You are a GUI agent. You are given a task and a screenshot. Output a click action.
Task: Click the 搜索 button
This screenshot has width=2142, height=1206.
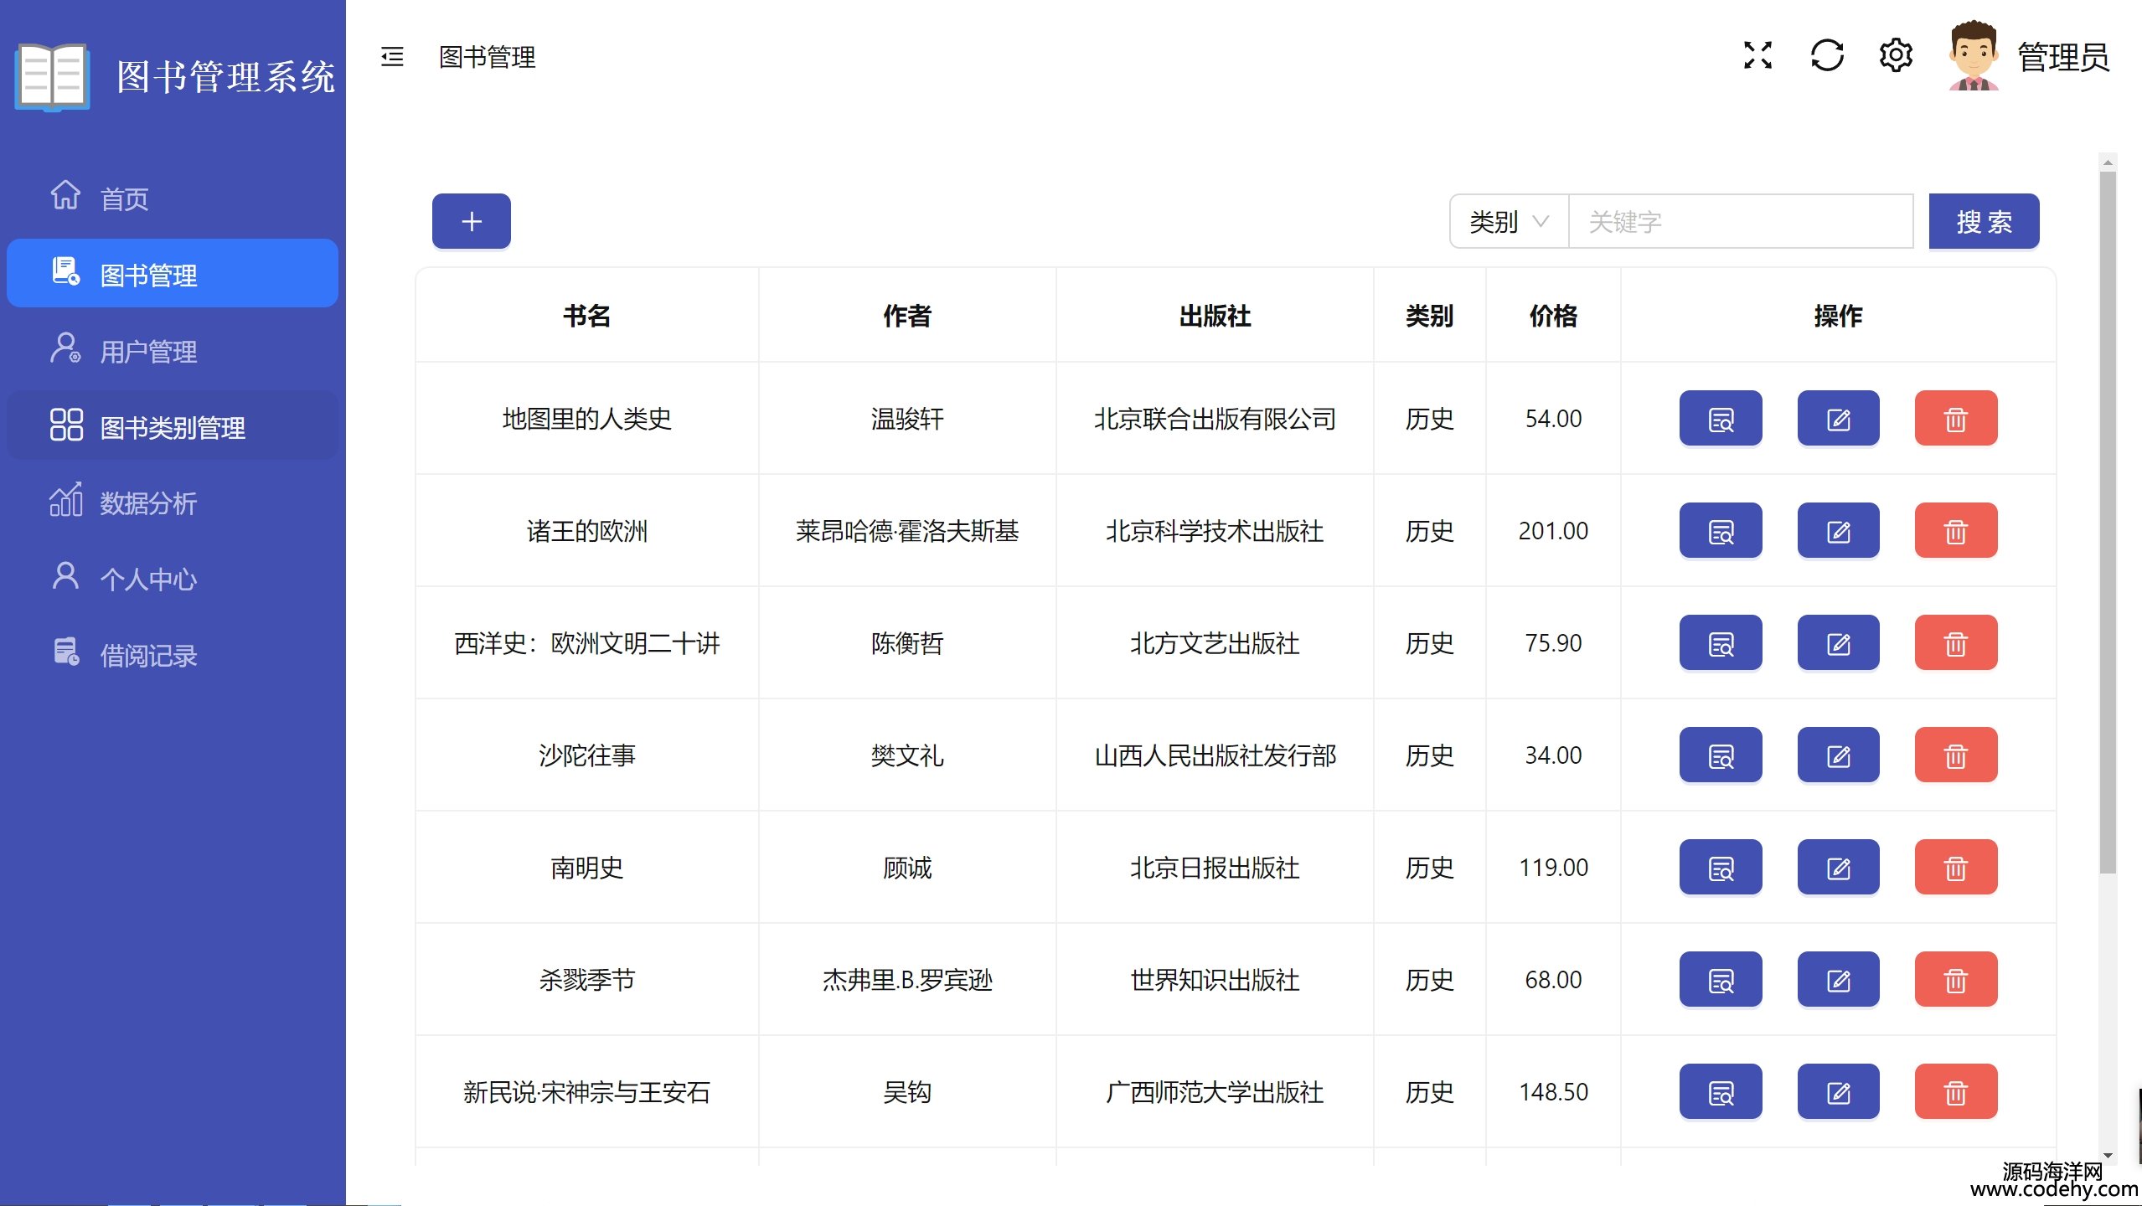1984,221
